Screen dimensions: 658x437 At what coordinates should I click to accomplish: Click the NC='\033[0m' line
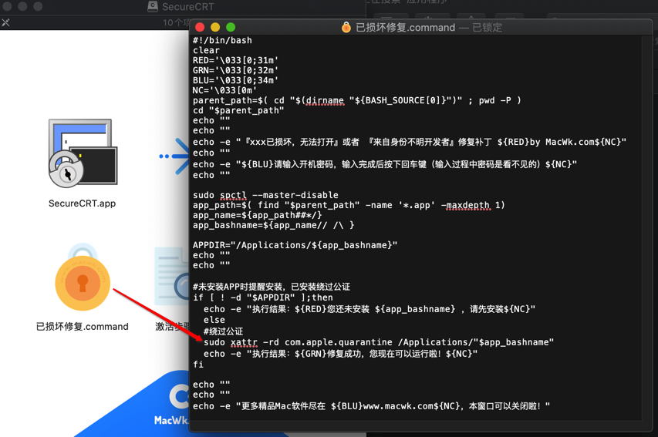224,90
